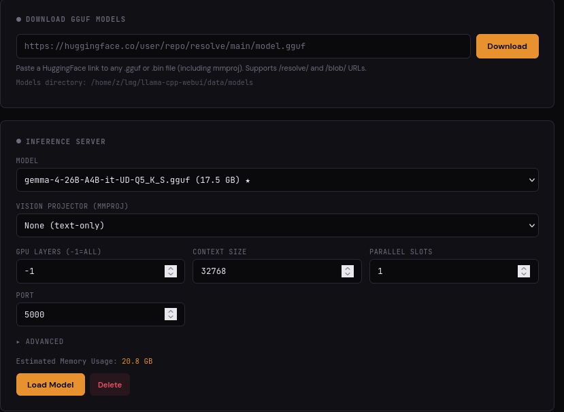564x412 pixels.
Task: Click the orange Download button
Action: (507, 46)
